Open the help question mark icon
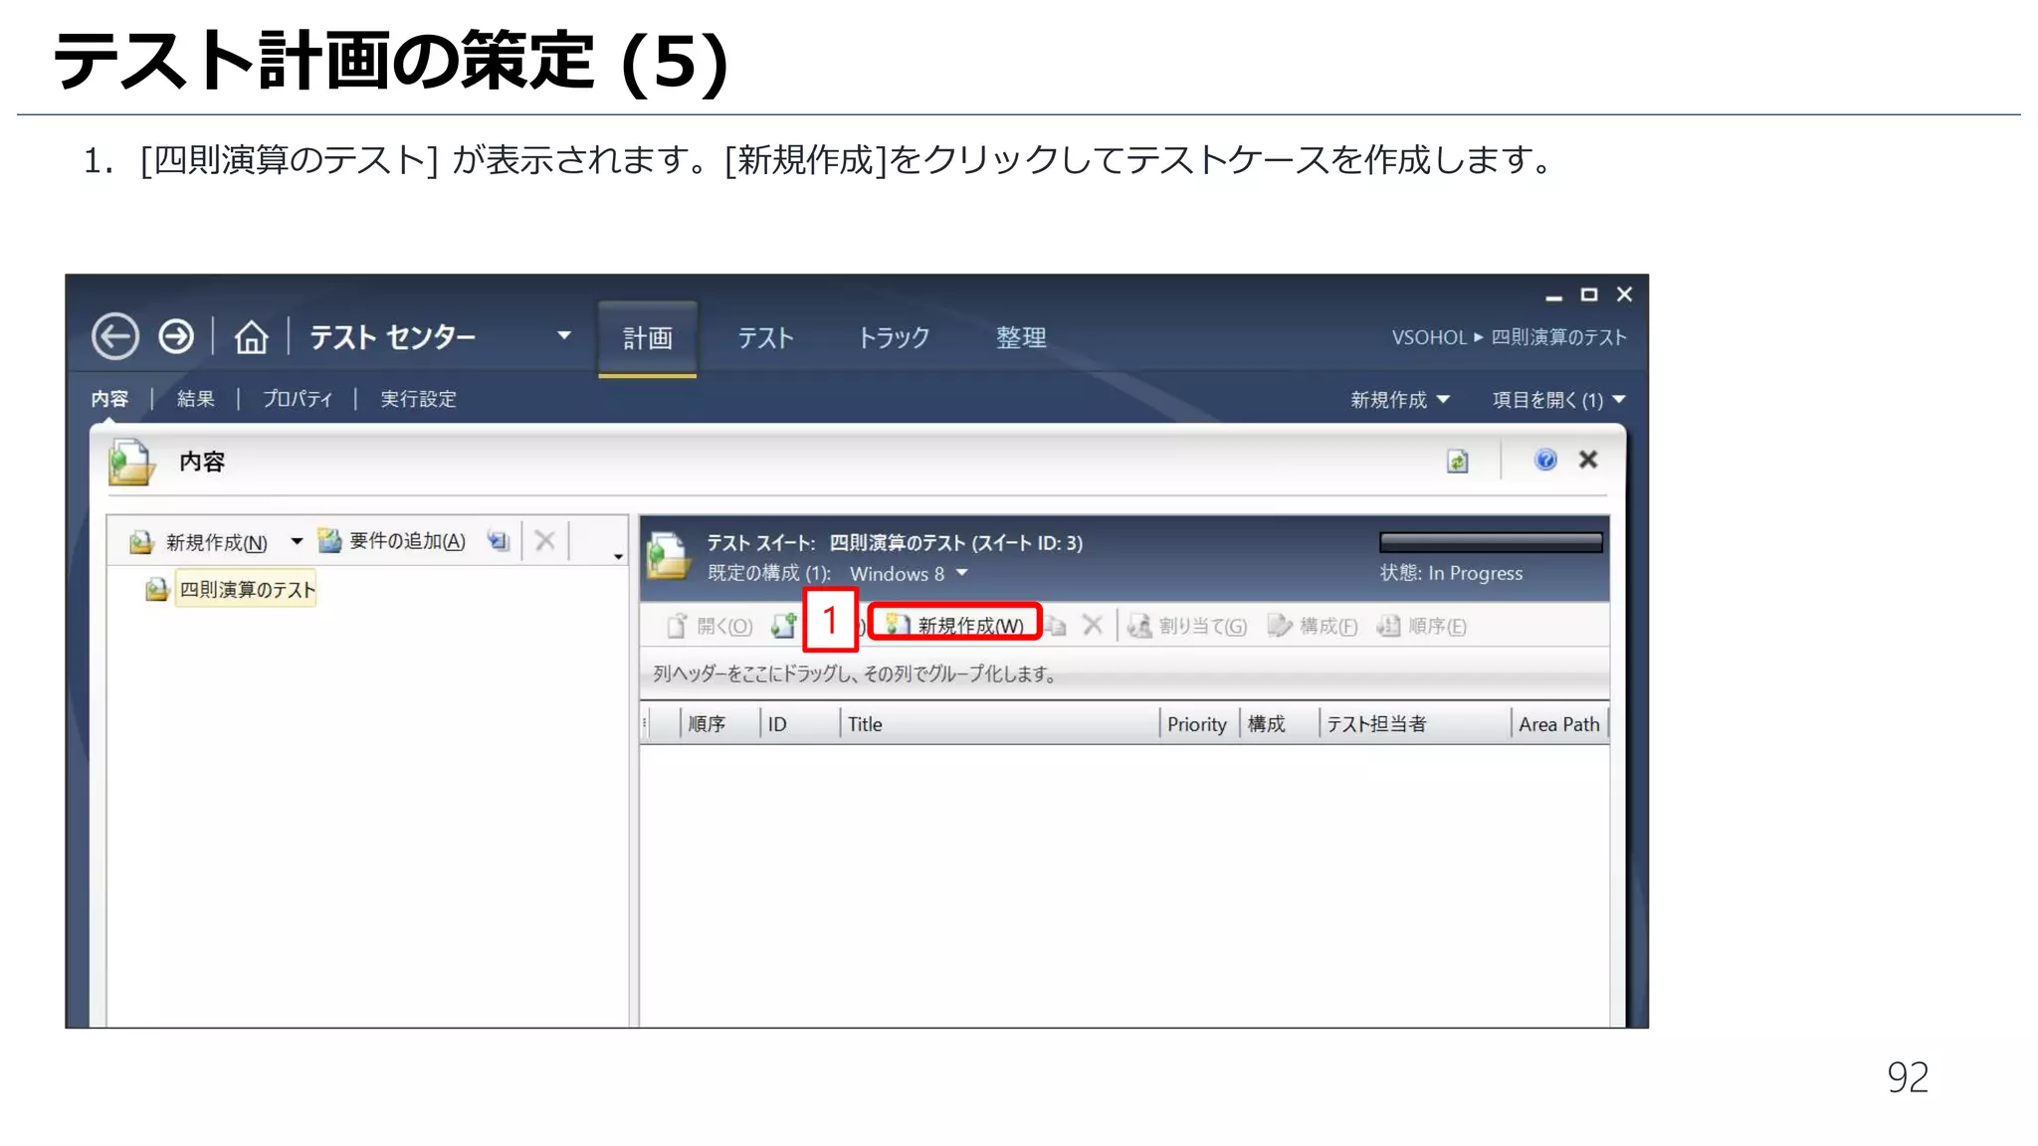2038x1146 pixels. 1545,460
